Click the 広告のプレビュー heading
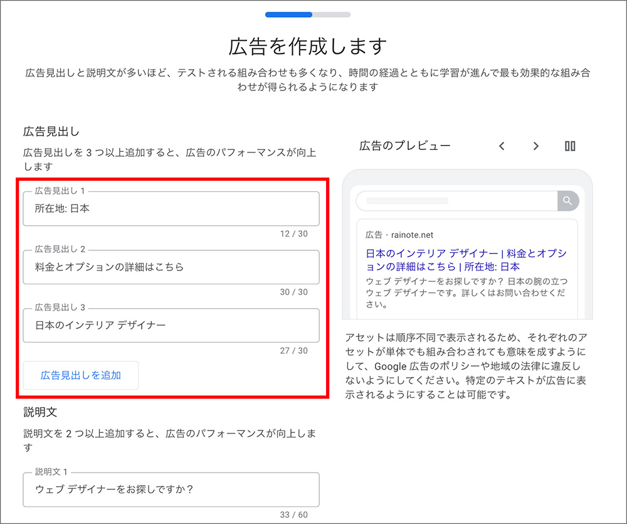627x524 pixels. coord(404,146)
